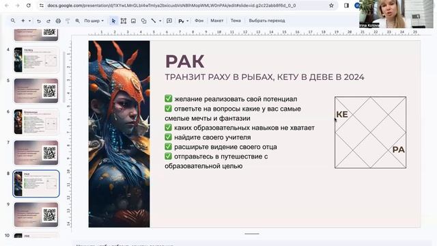Screen dimensions: 437x246
Task: Click bullet 'найдите своего учителя'
Action: (212, 137)
